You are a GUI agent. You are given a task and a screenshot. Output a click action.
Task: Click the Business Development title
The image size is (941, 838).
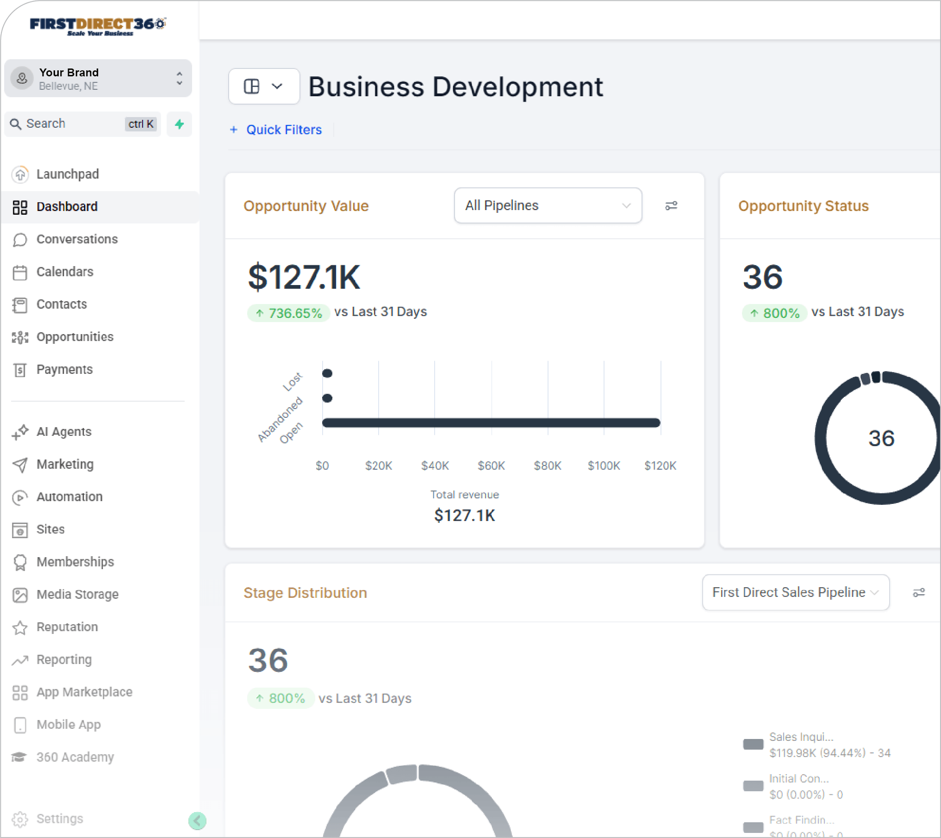(x=456, y=87)
